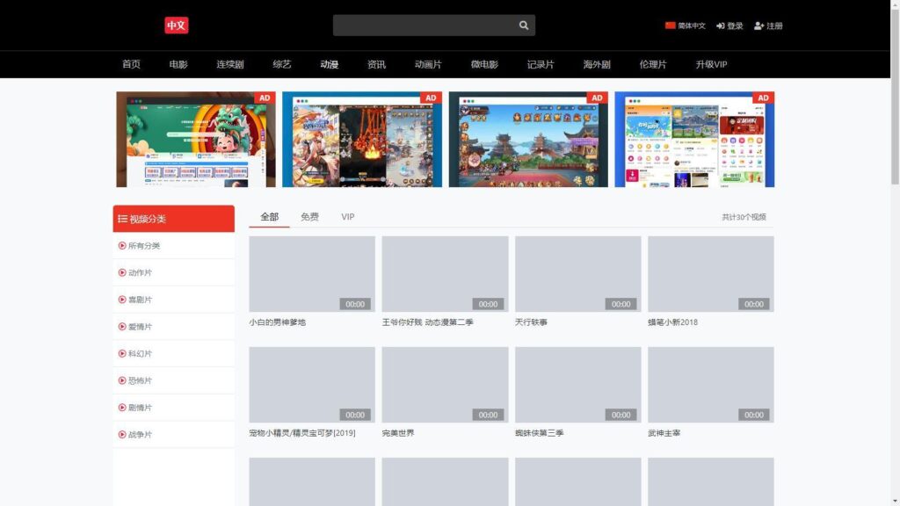Click the play icon beside 动作片
Viewport: 900px width, 506px height.
[123, 272]
